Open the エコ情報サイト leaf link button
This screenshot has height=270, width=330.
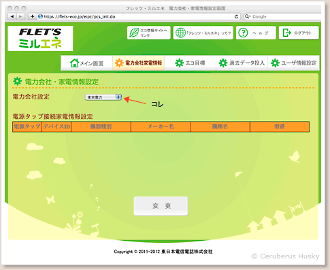pos(148,33)
